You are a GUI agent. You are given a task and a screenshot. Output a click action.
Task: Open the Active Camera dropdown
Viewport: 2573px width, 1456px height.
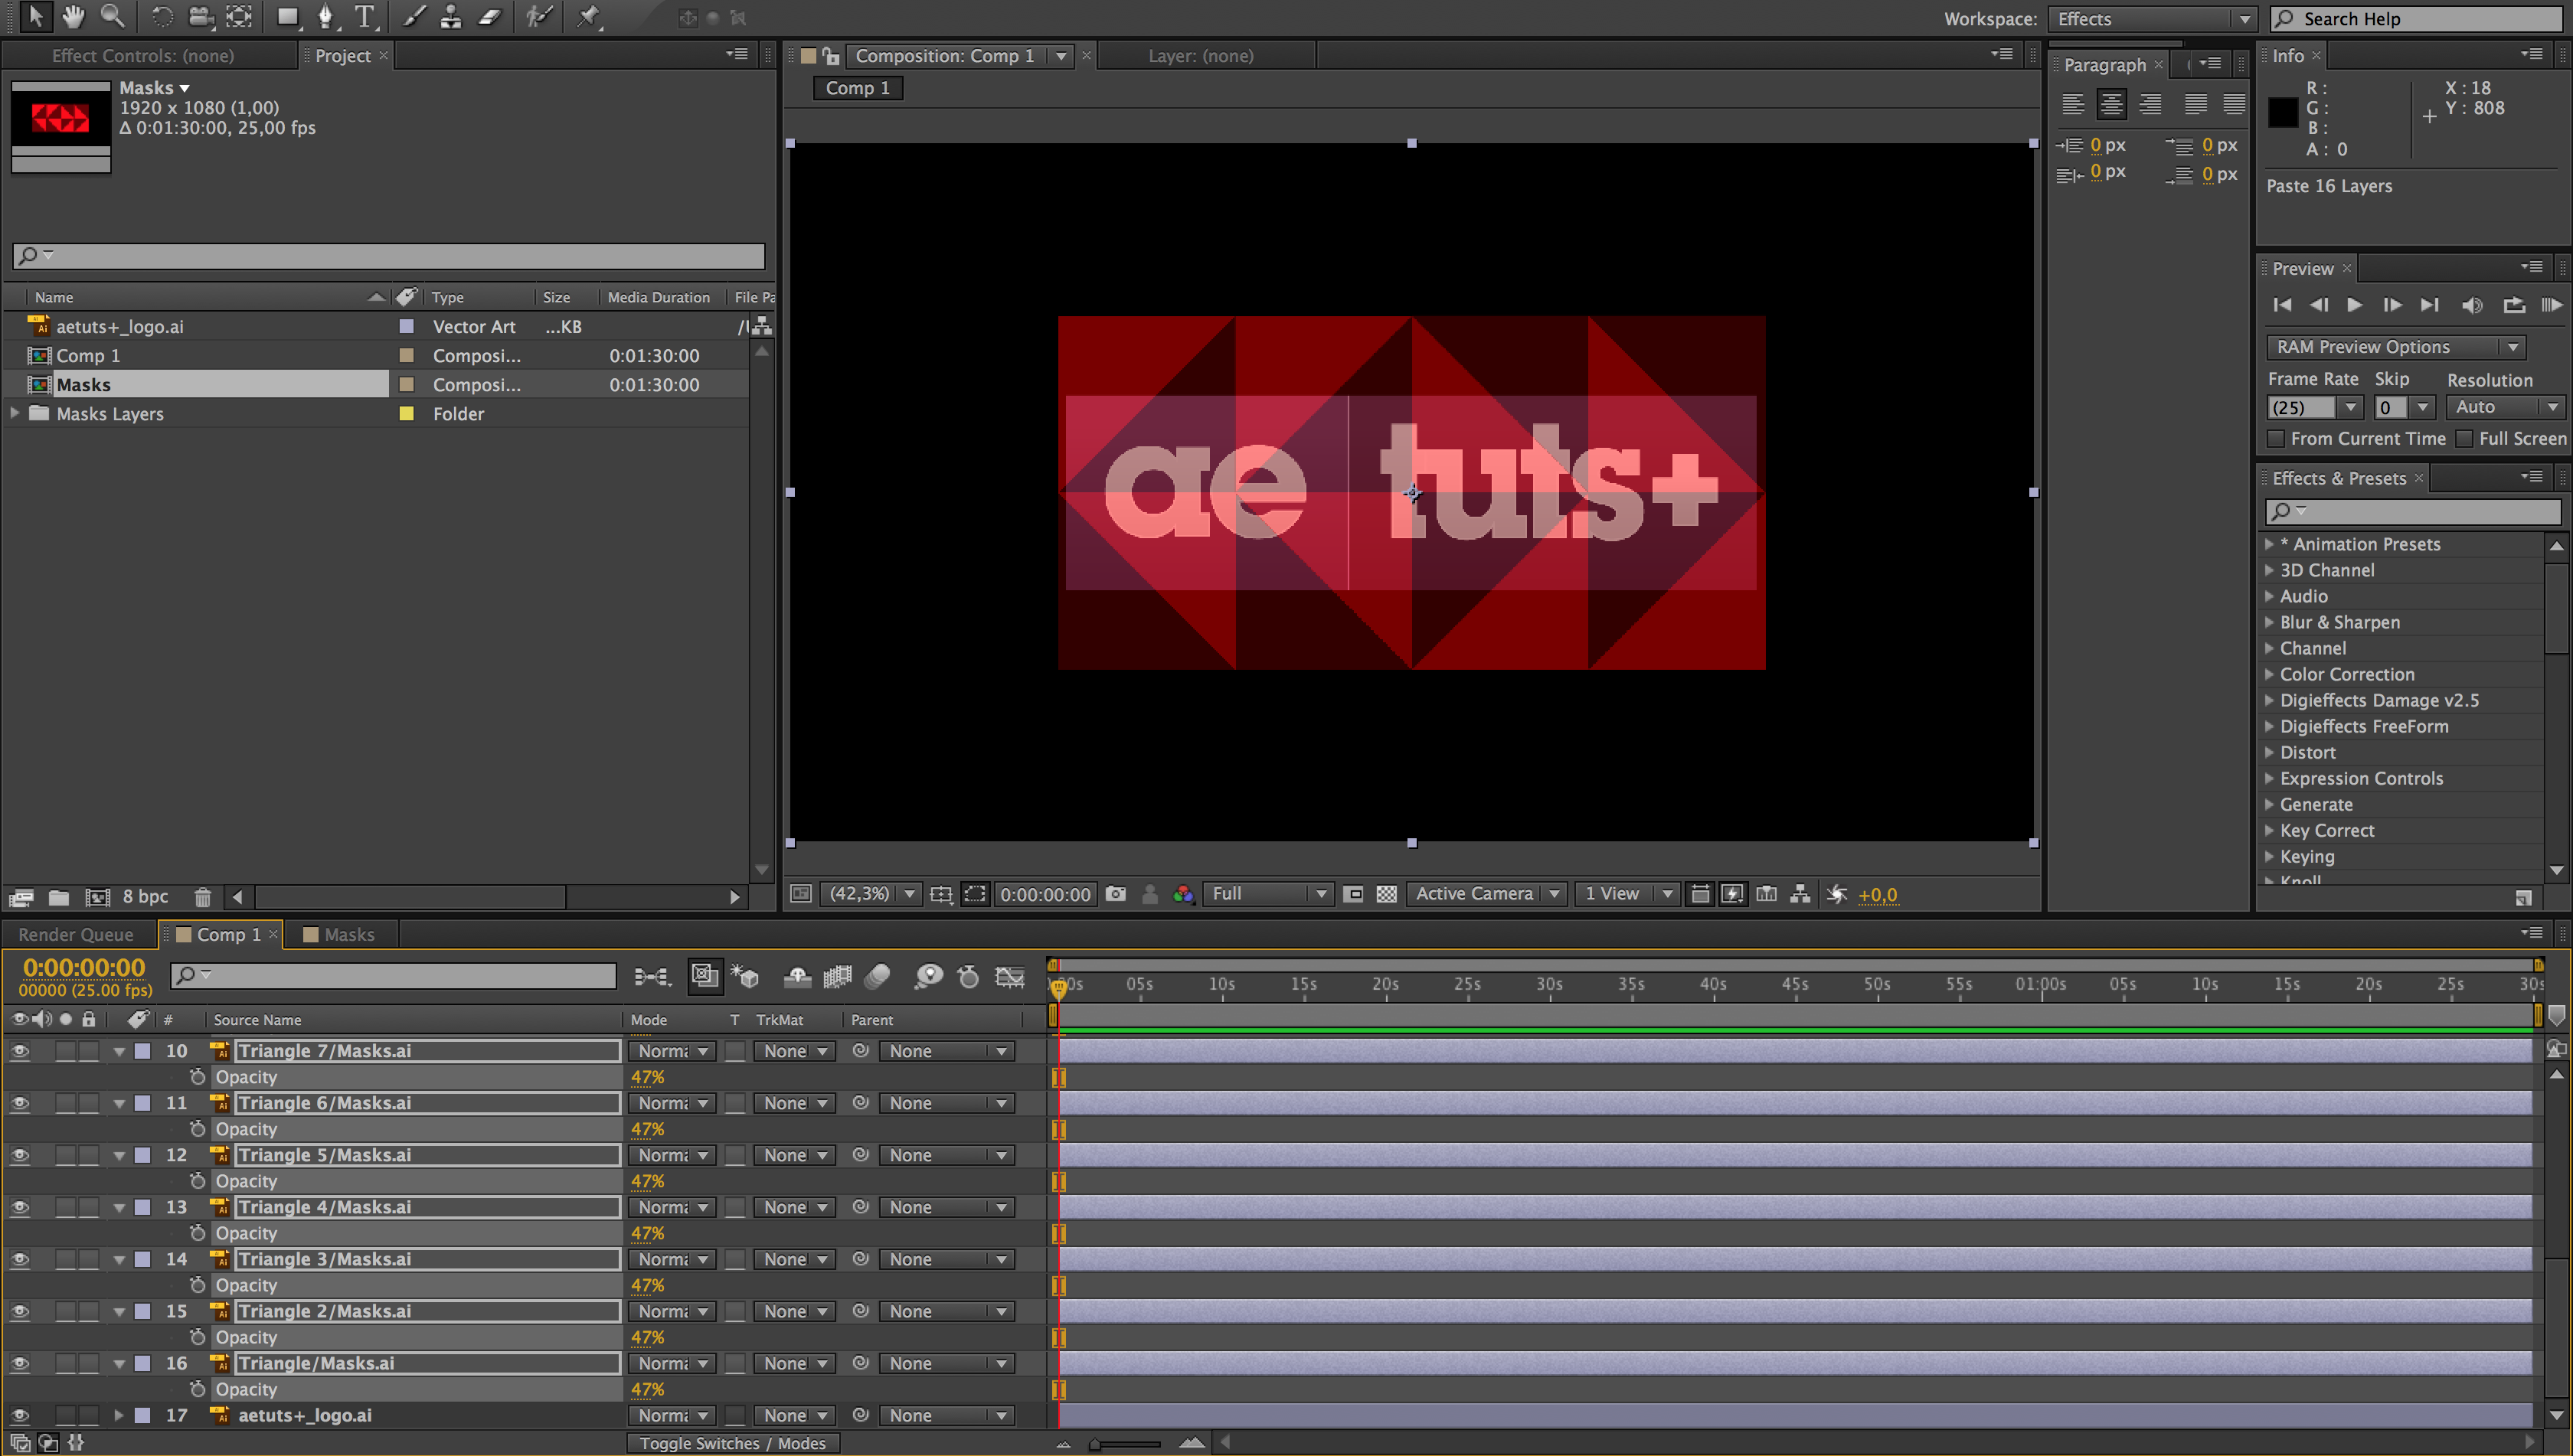pyautogui.click(x=1486, y=894)
